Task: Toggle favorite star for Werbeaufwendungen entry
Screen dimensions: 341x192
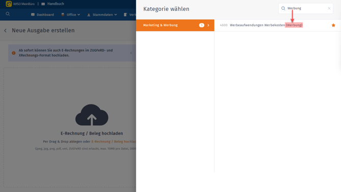Action: (333, 25)
